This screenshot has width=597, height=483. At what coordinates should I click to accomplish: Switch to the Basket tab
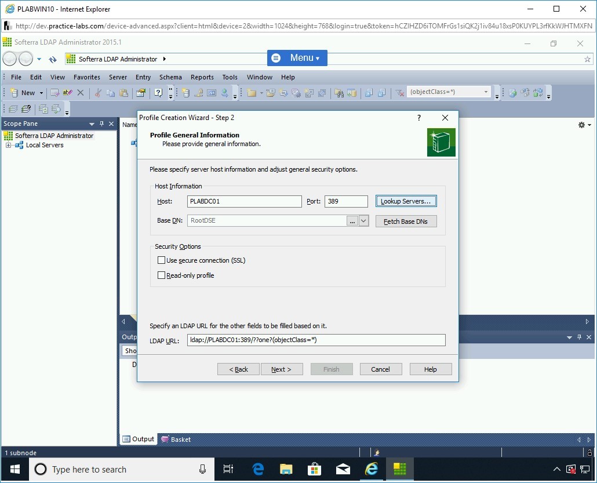click(x=176, y=440)
